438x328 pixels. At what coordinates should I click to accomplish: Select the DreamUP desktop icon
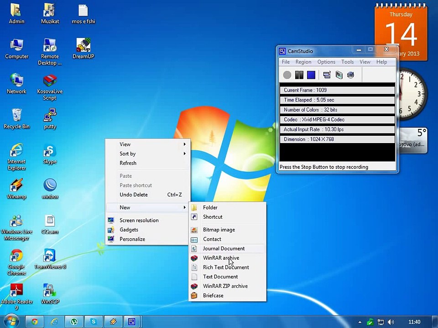point(83,49)
